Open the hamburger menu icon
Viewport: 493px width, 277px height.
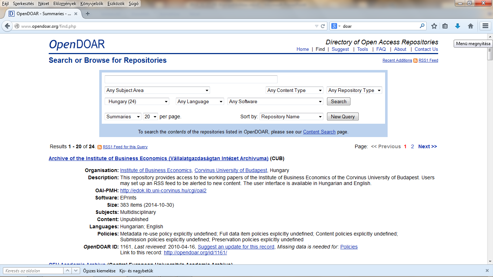pos(485,26)
